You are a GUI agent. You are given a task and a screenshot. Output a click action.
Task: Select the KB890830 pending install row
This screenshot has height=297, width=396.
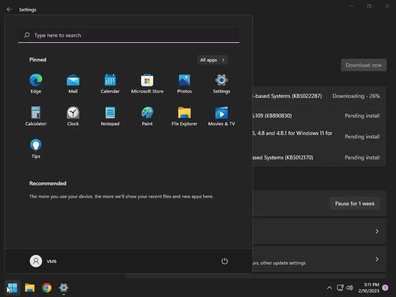[319, 116]
